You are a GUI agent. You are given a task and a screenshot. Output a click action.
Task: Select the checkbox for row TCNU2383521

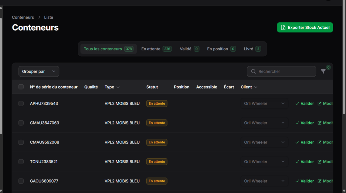pyautogui.click(x=21, y=162)
